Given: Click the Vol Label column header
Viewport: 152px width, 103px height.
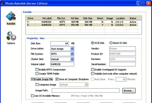Looking at the screenshot, I should tap(44, 18).
